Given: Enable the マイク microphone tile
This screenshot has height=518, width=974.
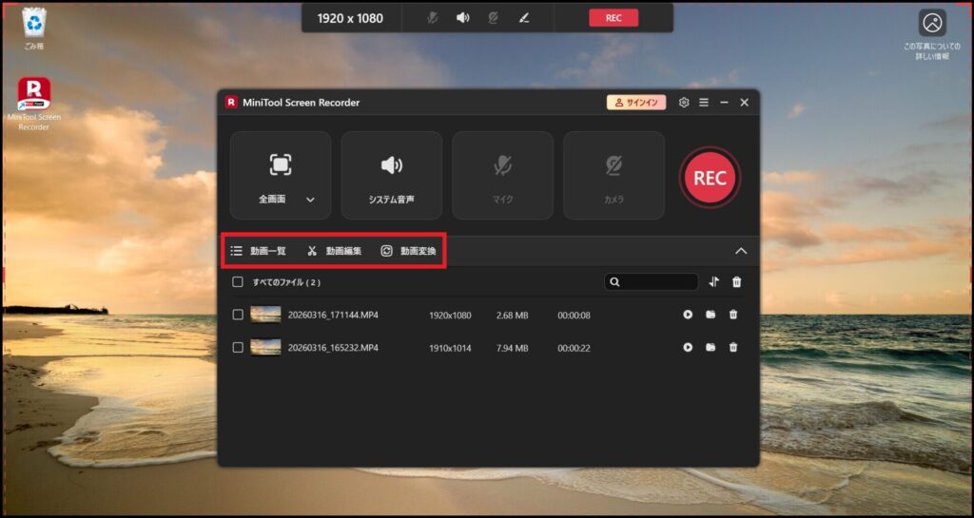Looking at the screenshot, I should (x=502, y=176).
